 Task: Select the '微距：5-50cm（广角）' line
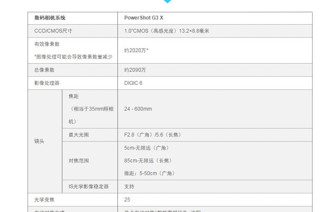click(149, 173)
